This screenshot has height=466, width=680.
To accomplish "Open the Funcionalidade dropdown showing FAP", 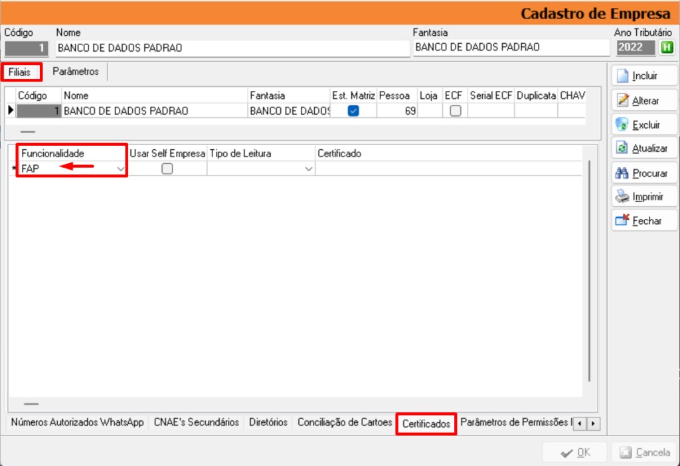I will pyautogui.click(x=120, y=170).
